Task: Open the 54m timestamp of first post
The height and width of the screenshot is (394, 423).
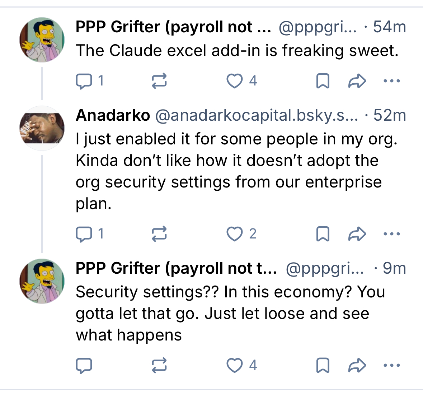Action: pyautogui.click(x=389, y=27)
